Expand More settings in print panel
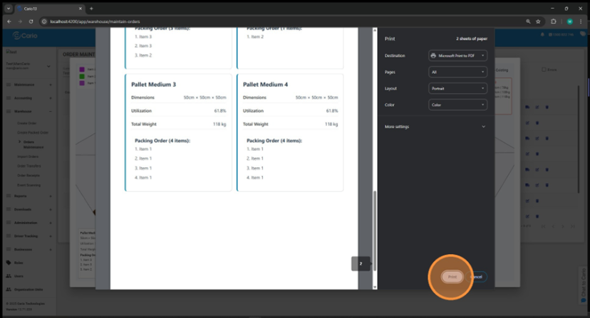Viewport: 590px width, 318px height. pos(435,127)
